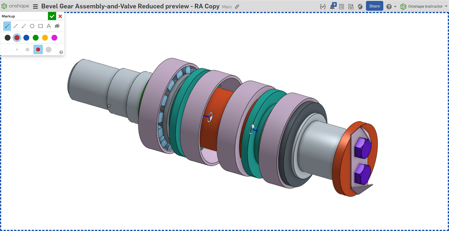Viewport: 449px width, 231px height.
Task: Select the text annotation tool
Action: [49, 26]
